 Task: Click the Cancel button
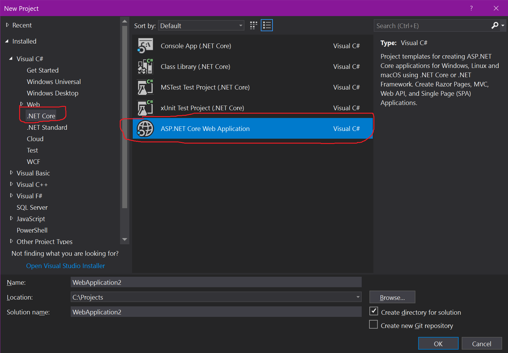tap(482, 343)
